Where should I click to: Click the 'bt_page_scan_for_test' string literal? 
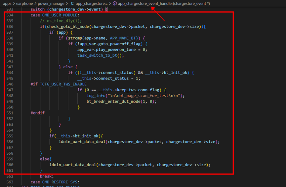pos(144,96)
